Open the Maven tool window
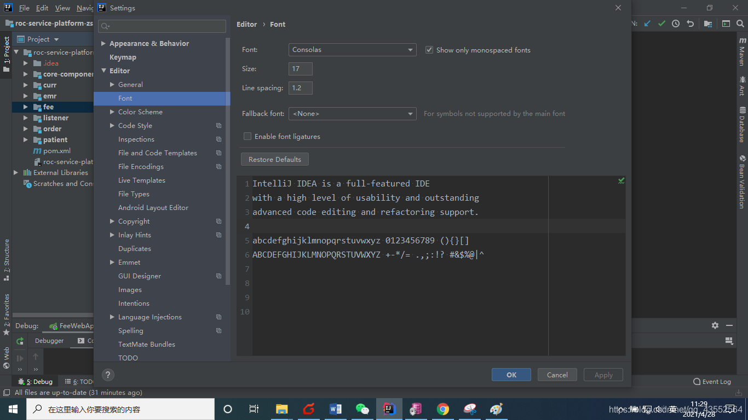Image resolution: width=748 pixels, height=420 pixels. click(742, 51)
